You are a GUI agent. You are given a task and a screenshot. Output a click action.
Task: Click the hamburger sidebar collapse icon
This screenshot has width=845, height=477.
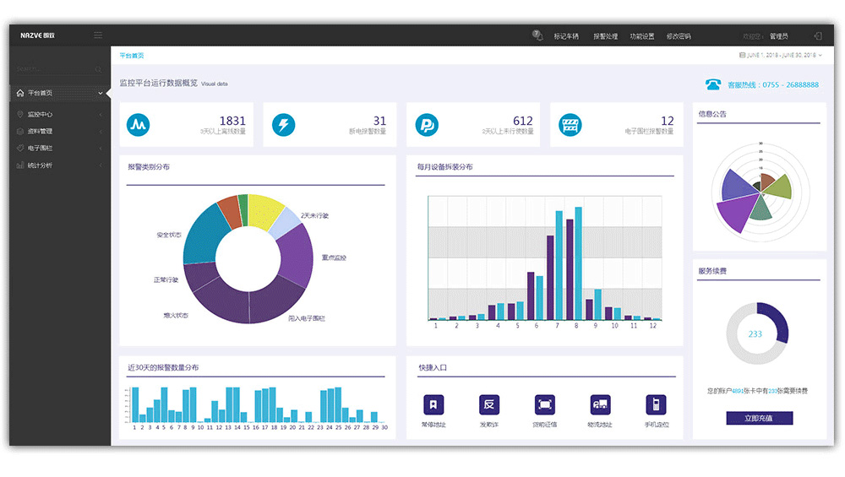click(98, 35)
